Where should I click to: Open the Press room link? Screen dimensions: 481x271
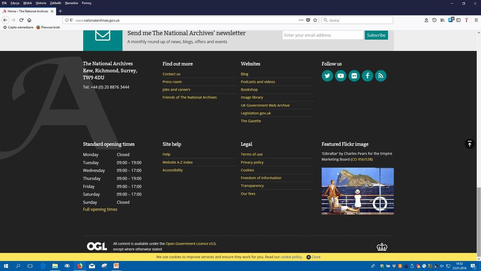172,82
